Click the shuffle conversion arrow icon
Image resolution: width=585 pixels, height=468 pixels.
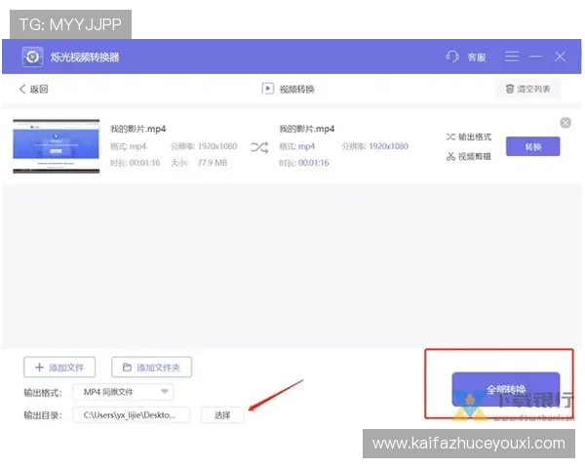[x=259, y=147]
